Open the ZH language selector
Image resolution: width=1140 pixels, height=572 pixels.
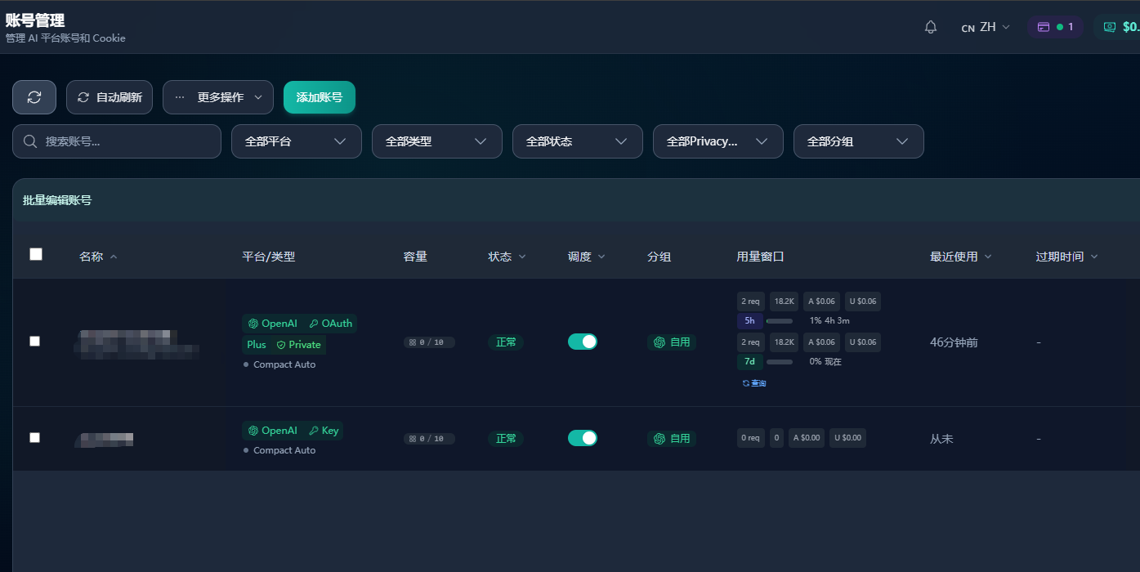click(986, 27)
